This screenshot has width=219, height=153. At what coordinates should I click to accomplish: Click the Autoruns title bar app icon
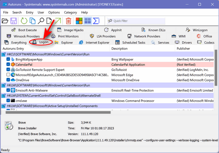5,4
